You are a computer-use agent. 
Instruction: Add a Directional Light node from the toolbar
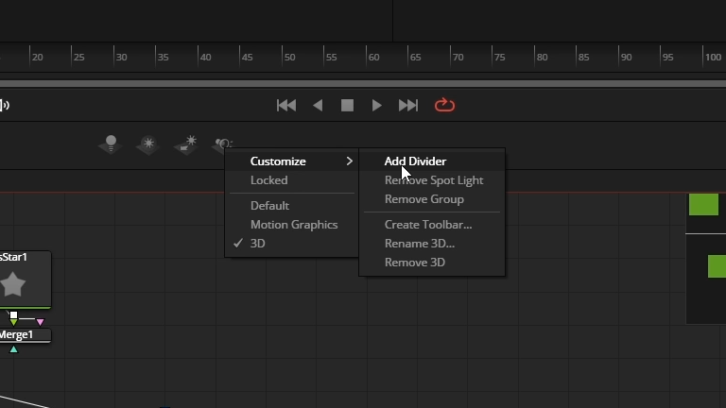(185, 144)
